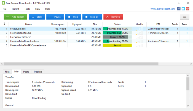Image resolution: width=193 pixels, height=111 pixels.
Task: Click the 2 minutes 25 seconds elapsed value
Action: (x=43, y=82)
